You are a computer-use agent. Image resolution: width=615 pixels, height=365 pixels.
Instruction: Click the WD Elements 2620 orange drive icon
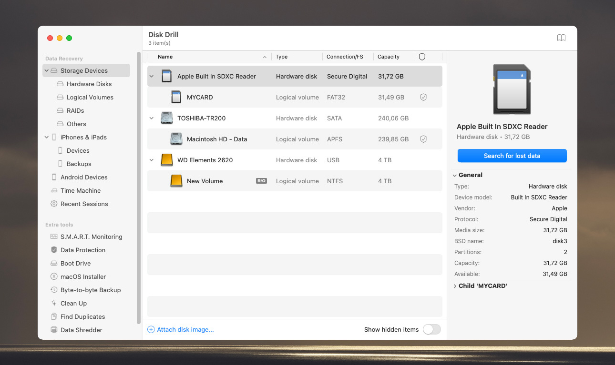[166, 160]
